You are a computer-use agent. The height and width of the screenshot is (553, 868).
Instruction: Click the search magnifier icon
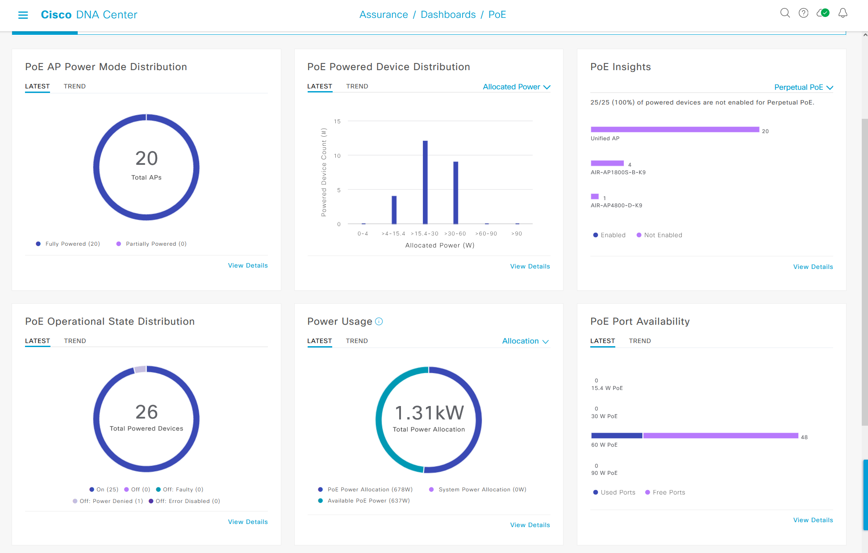pyautogui.click(x=785, y=13)
